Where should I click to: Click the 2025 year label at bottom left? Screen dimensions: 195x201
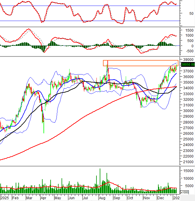(x=5, y=198)
